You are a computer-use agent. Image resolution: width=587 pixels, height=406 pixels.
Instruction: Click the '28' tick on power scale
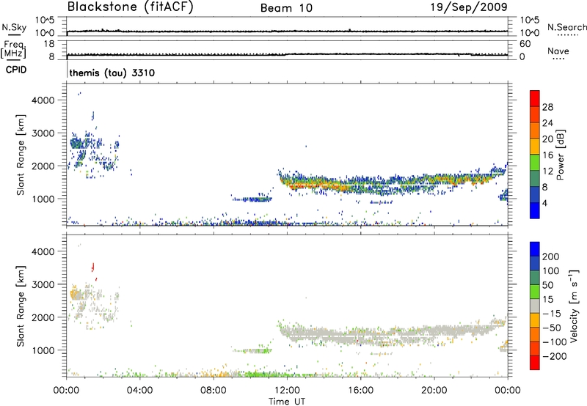click(547, 107)
